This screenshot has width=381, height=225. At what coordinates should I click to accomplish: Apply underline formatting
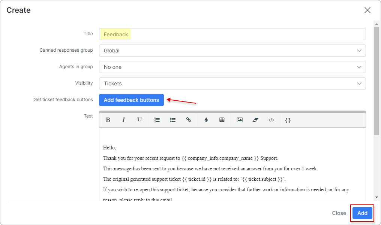(139, 120)
